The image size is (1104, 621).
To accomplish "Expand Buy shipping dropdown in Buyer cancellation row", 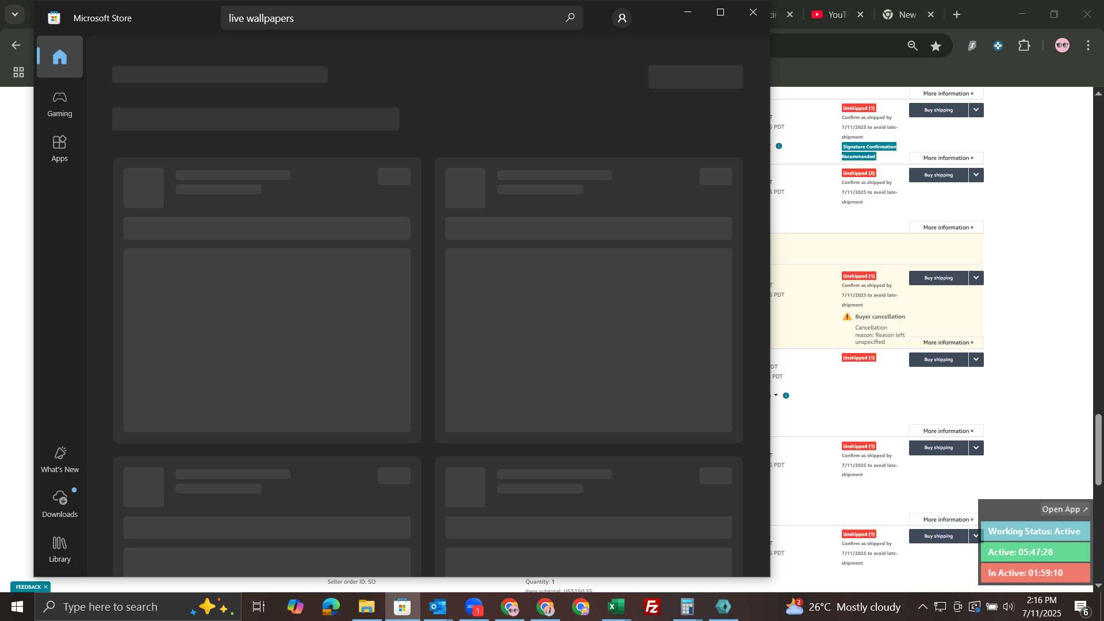I will [x=976, y=278].
